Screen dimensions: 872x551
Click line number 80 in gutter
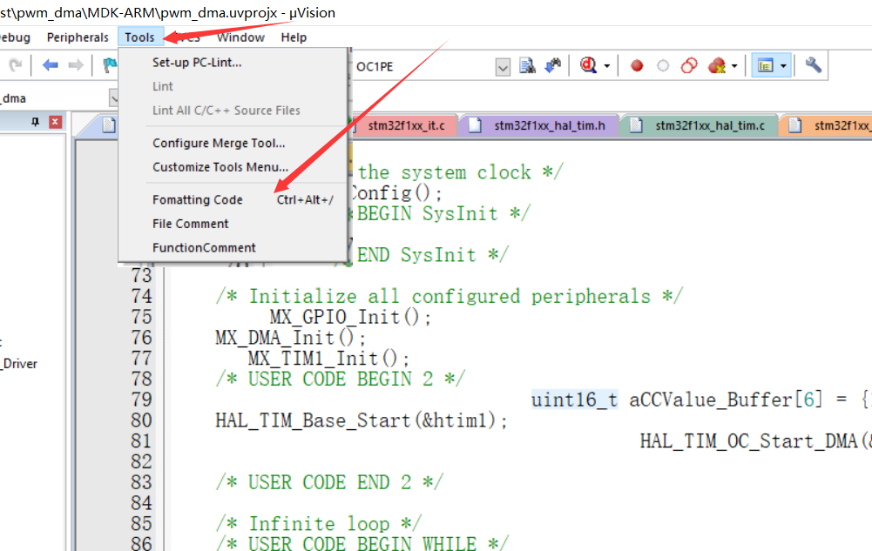(x=141, y=420)
